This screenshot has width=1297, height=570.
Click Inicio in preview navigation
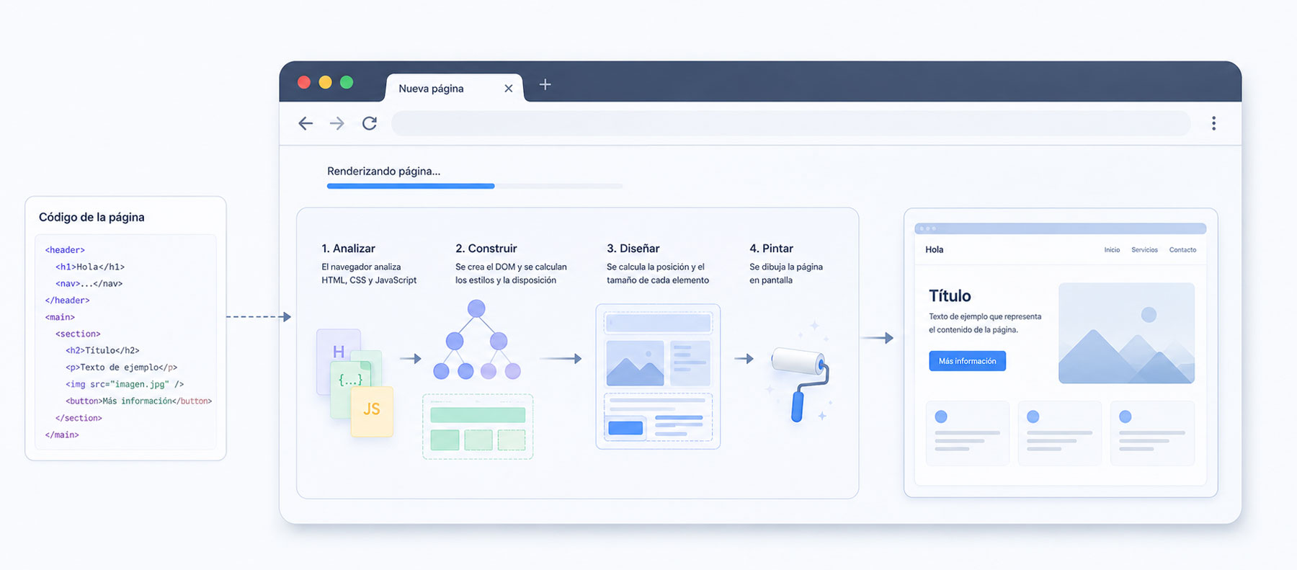(1112, 250)
